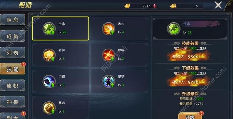Click the second currency icon showing 15
The width and height of the screenshot is (233, 119).
click(173, 6)
